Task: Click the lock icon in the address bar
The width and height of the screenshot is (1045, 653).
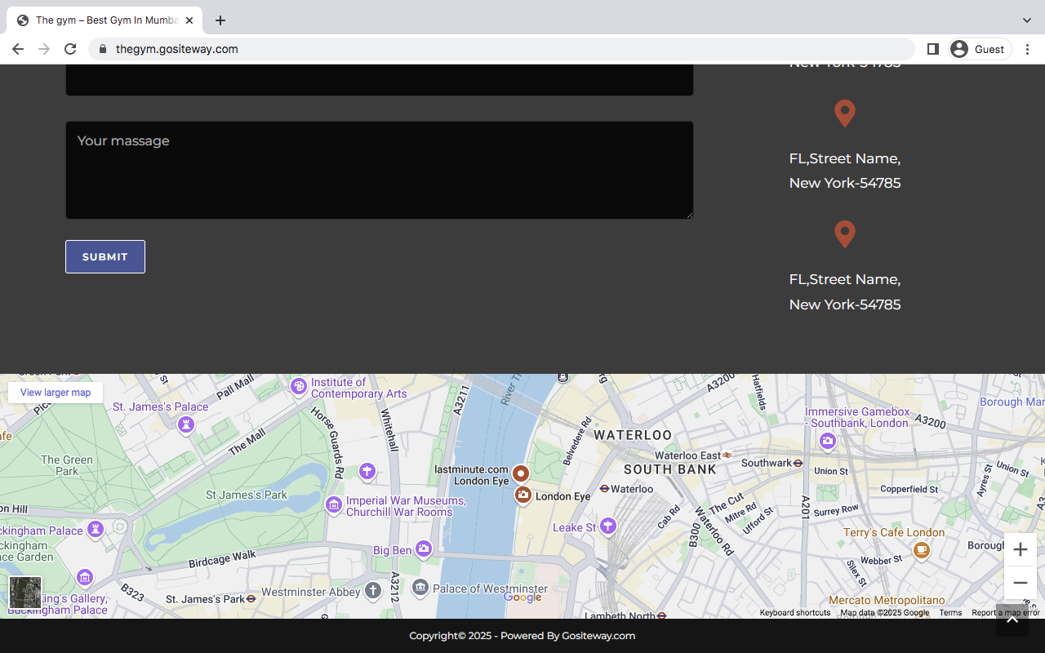Action: click(103, 49)
